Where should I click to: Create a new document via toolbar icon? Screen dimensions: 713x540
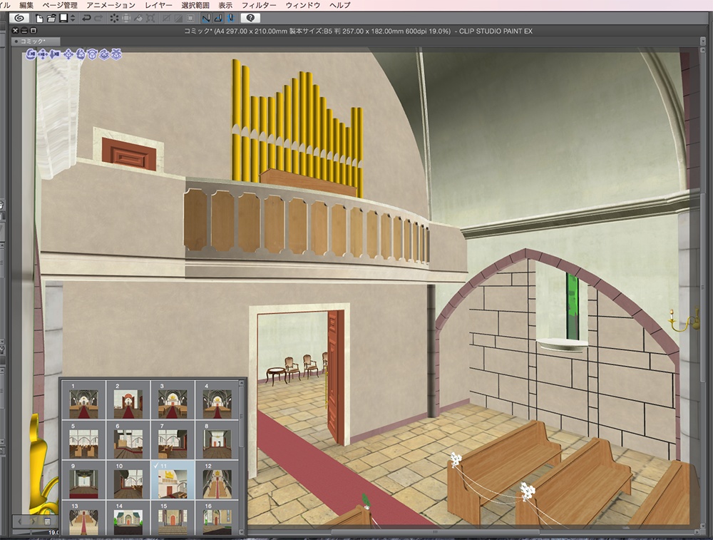coord(40,18)
